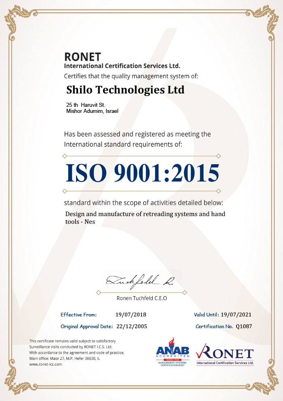Click 'Certifies that the quality management system of:'
The width and height of the screenshot is (283, 401).
(131, 76)
